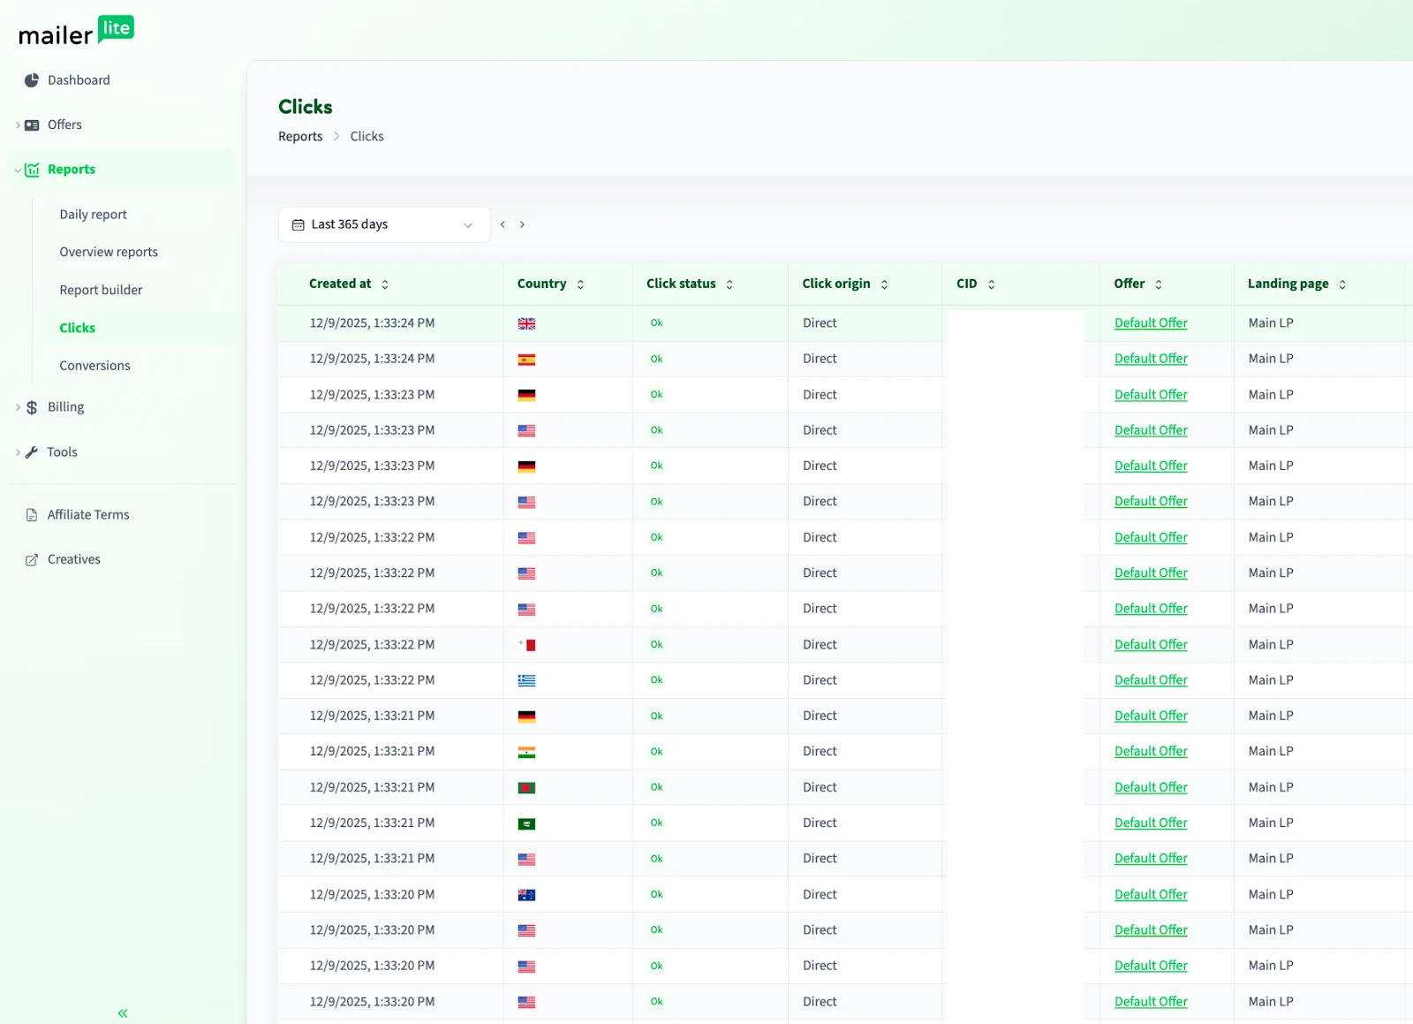
Task: Click the Dashboard pie chart icon
Action: (32, 80)
